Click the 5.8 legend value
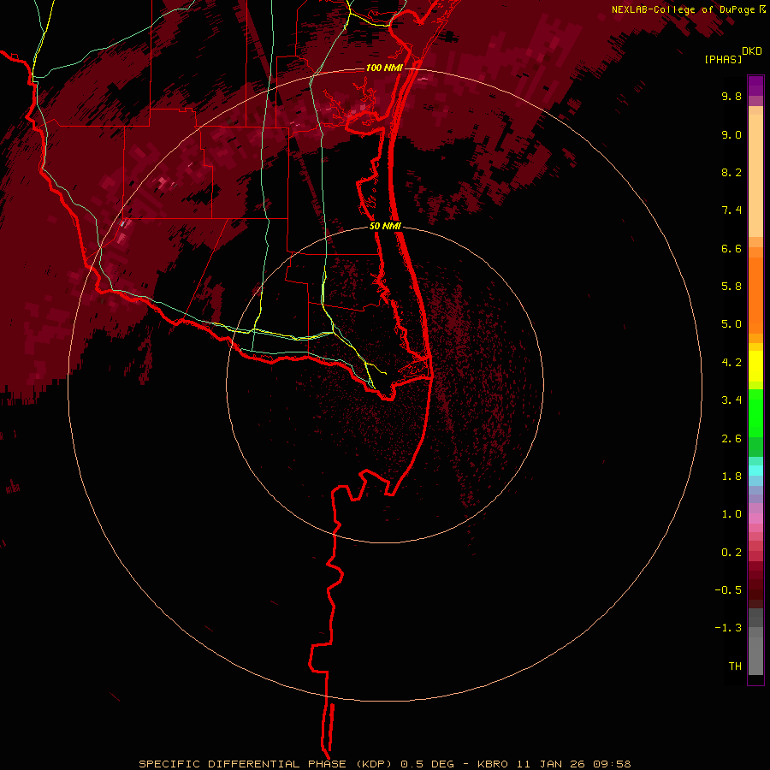The width and height of the screenshot is (770, 770). 731,287
